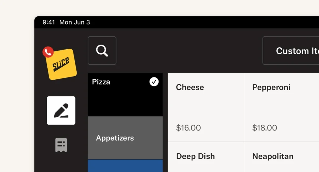Switch to the Appetizers category
Viewport: 319px width, 172px height.
[x=125, y=138]
